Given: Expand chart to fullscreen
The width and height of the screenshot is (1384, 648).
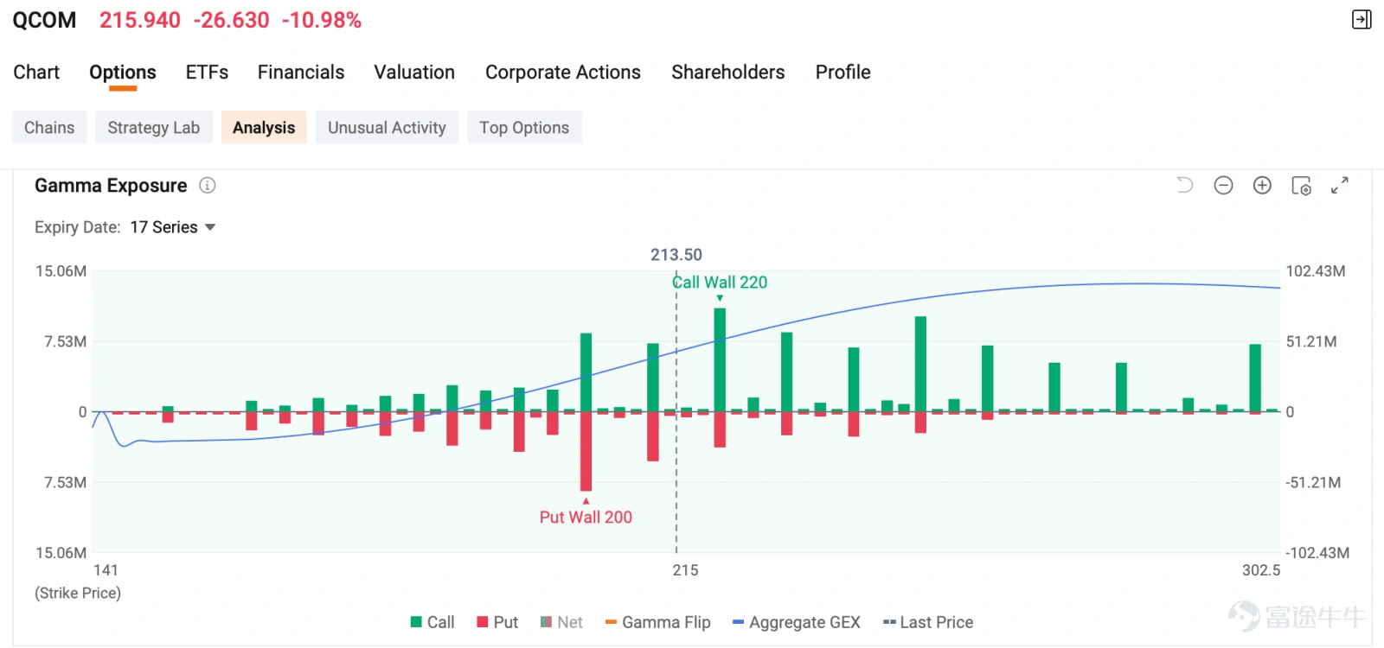Looking at the screenshot, I should pyautogui.click(x=1340, y=185).
